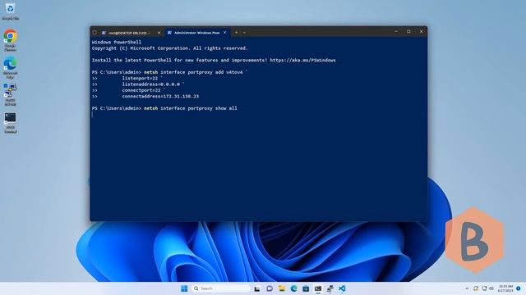526x295 pixels.
Task: Open the Windows Start menu
Action: [184, 288]
